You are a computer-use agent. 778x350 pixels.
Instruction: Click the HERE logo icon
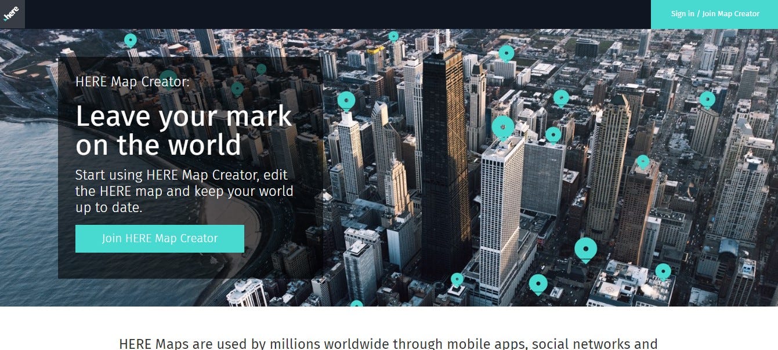[12, 14]
